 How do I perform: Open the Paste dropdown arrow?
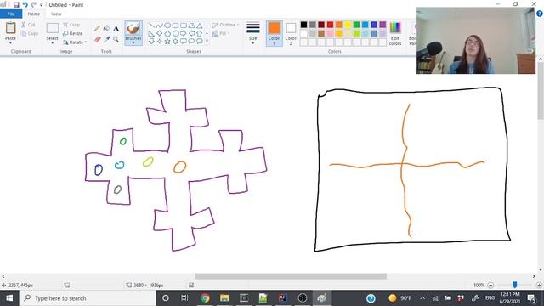coord(10,43)
